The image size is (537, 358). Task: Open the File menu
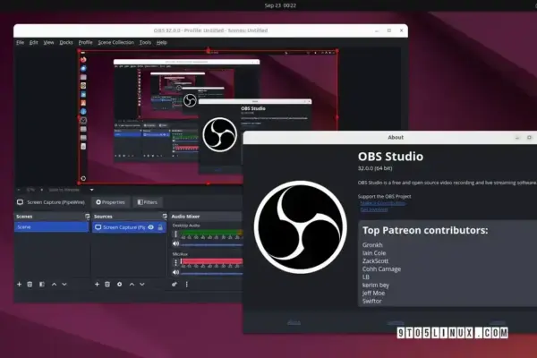point(21,42)
